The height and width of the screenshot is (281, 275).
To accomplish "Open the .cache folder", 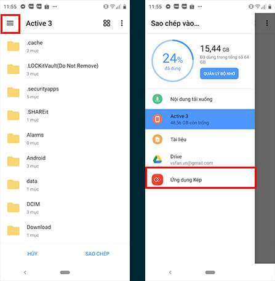I will point(65,46).
